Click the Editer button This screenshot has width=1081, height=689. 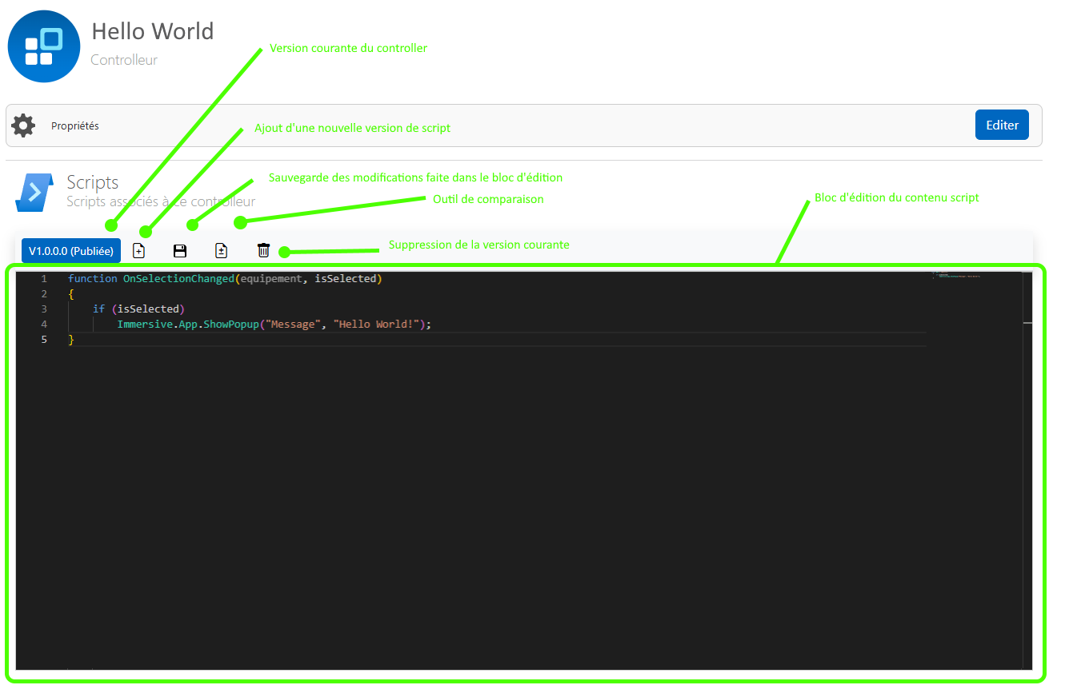1002,125
